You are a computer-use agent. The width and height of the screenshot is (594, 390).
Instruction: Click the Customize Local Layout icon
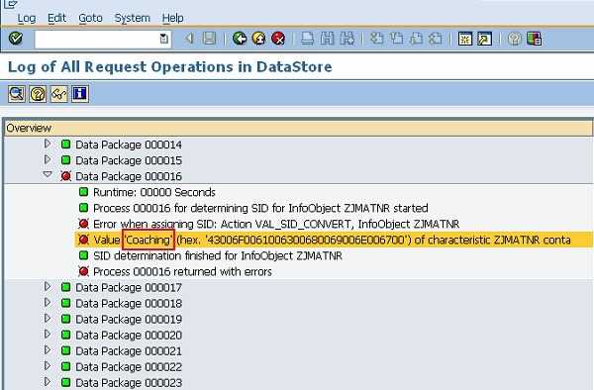[534, 39]
